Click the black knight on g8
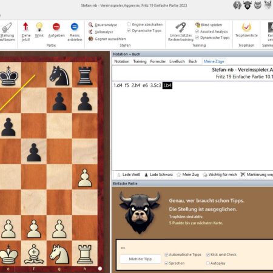 point(59,75)
